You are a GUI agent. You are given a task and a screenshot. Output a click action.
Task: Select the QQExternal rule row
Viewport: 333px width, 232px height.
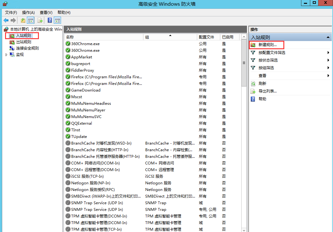pos(152,123)
